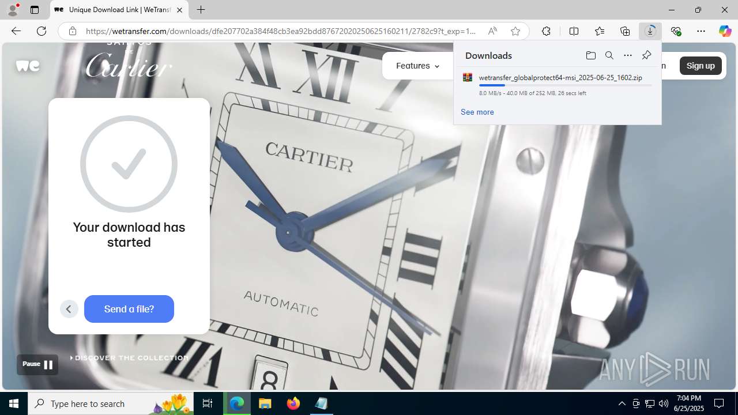The height and width of the screenshot is (415, 738).
Task: View site information lock icon
Action: tap(73, 31)
